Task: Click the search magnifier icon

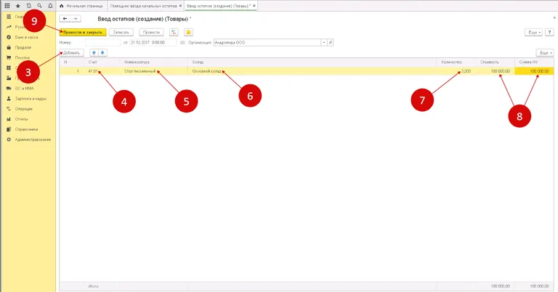Action: [x=39, y=5]
